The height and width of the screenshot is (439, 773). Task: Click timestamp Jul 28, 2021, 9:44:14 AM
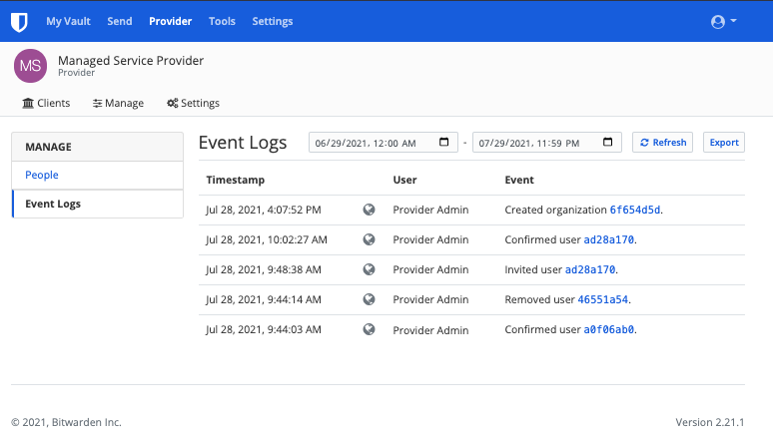click(x=264, y=300)
